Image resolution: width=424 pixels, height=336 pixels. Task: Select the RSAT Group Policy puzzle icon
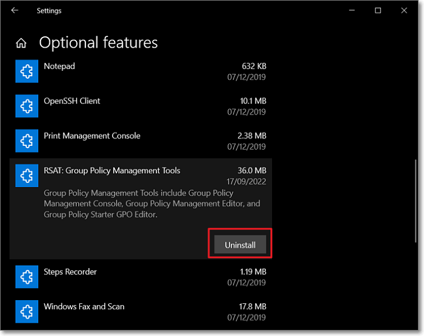coord(27,176)
